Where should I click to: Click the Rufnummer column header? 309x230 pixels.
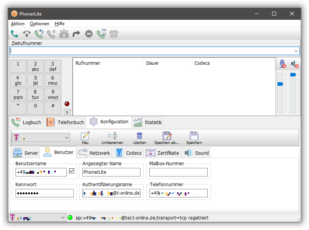pos(108,63)
